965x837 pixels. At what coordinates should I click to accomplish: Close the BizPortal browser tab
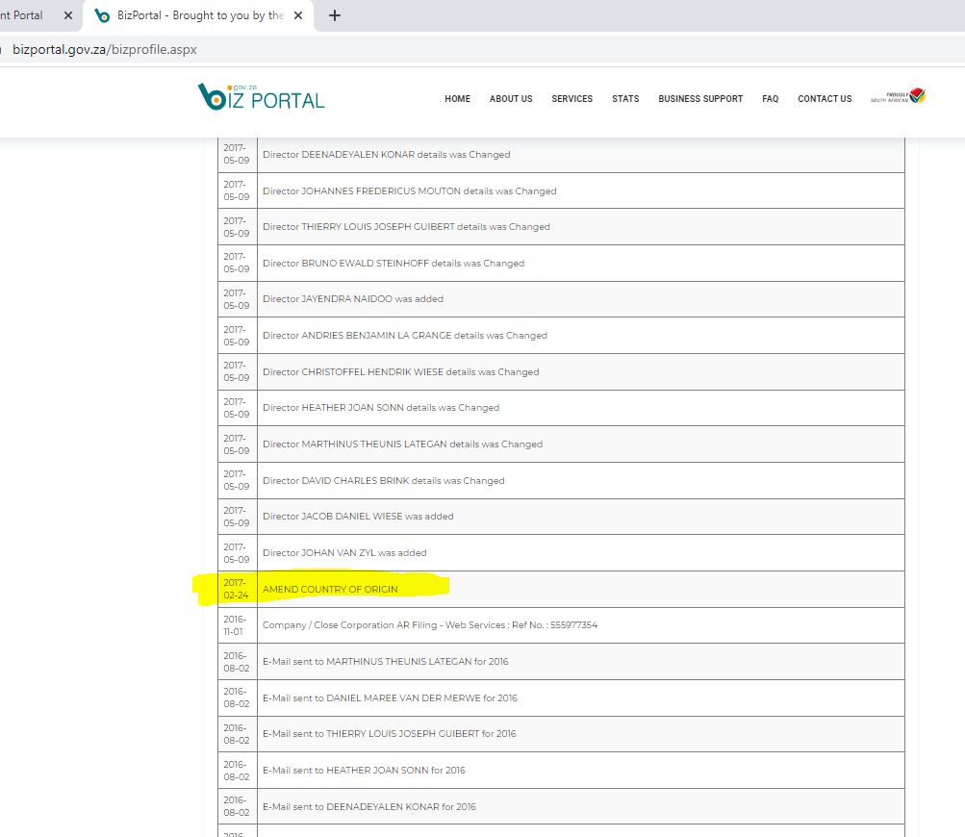tap(298, 15)
